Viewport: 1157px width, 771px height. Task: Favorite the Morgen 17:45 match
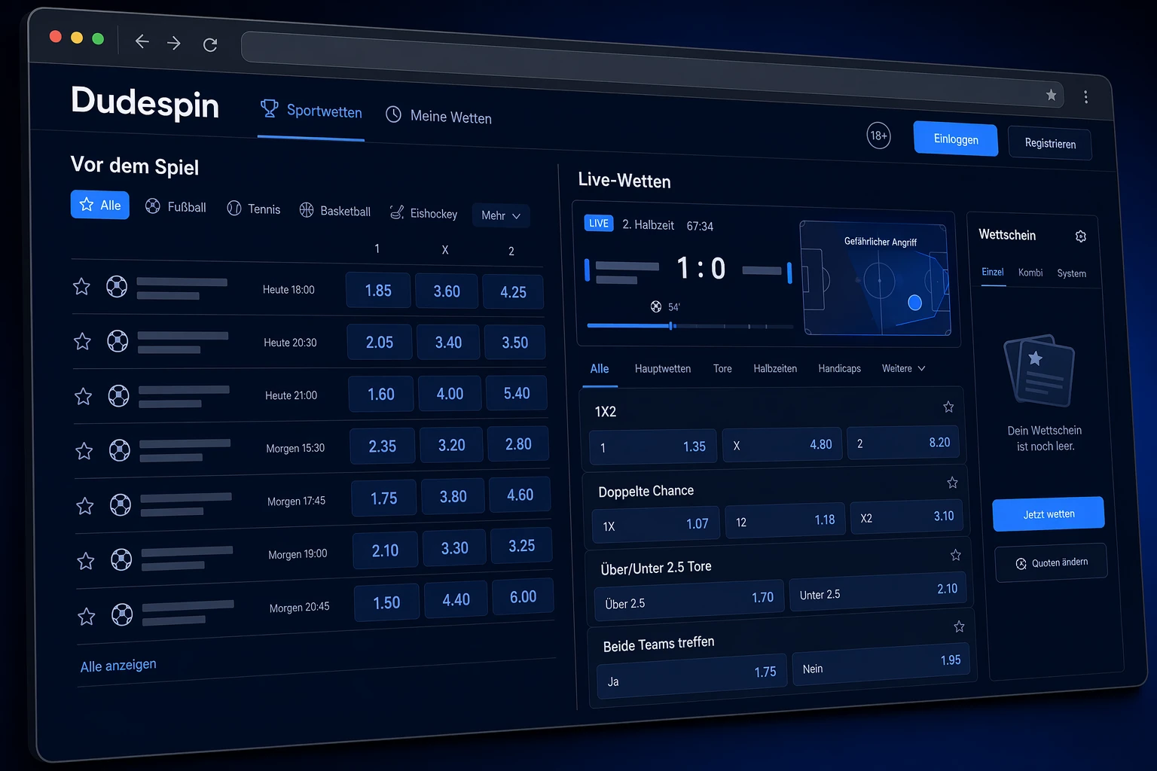point(85,506)
